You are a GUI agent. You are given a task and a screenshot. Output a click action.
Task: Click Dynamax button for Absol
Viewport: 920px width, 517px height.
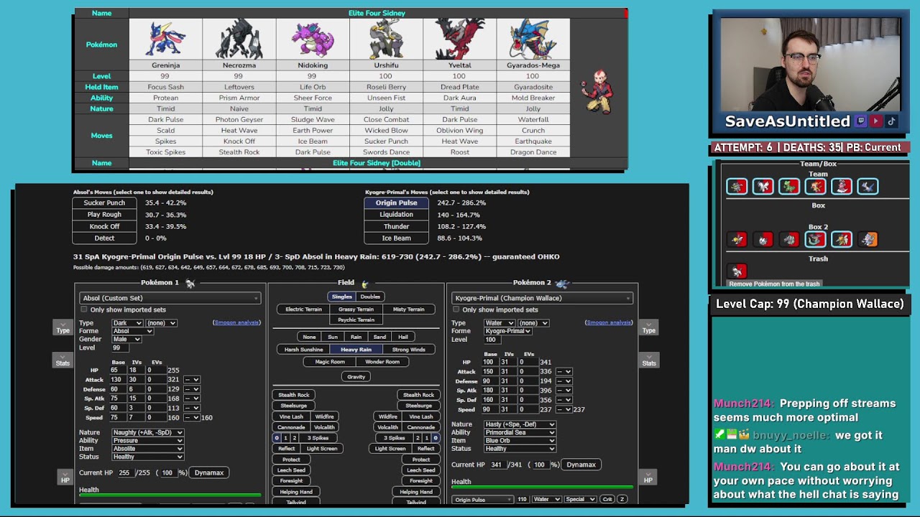(x=208, y=472)
